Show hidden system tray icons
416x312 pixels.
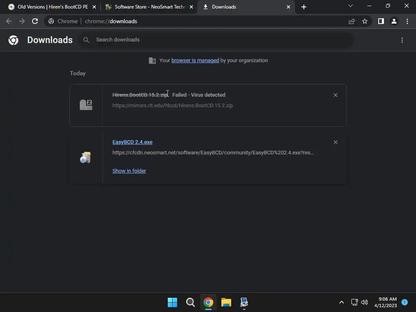(x=341, y=302)
